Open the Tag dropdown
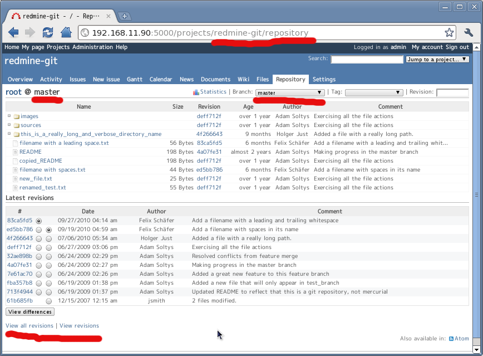The image size is (483, 356). (x=373, y=92)
